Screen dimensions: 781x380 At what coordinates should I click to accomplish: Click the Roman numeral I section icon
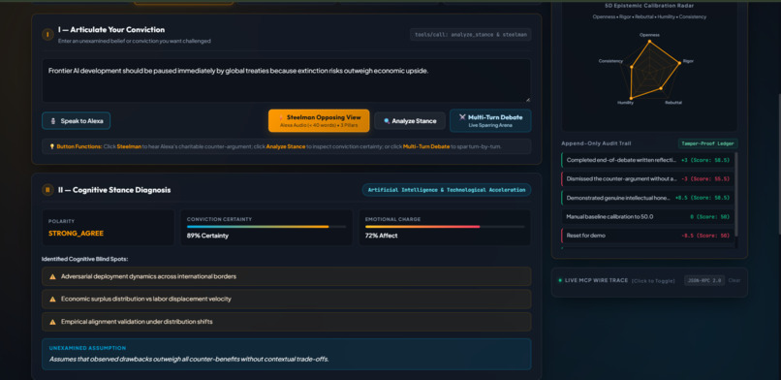tap(47, 34)
